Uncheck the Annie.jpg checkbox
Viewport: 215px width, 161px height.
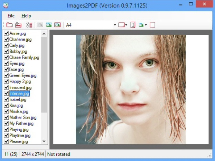pyautogui.click(x=6, y=34)
